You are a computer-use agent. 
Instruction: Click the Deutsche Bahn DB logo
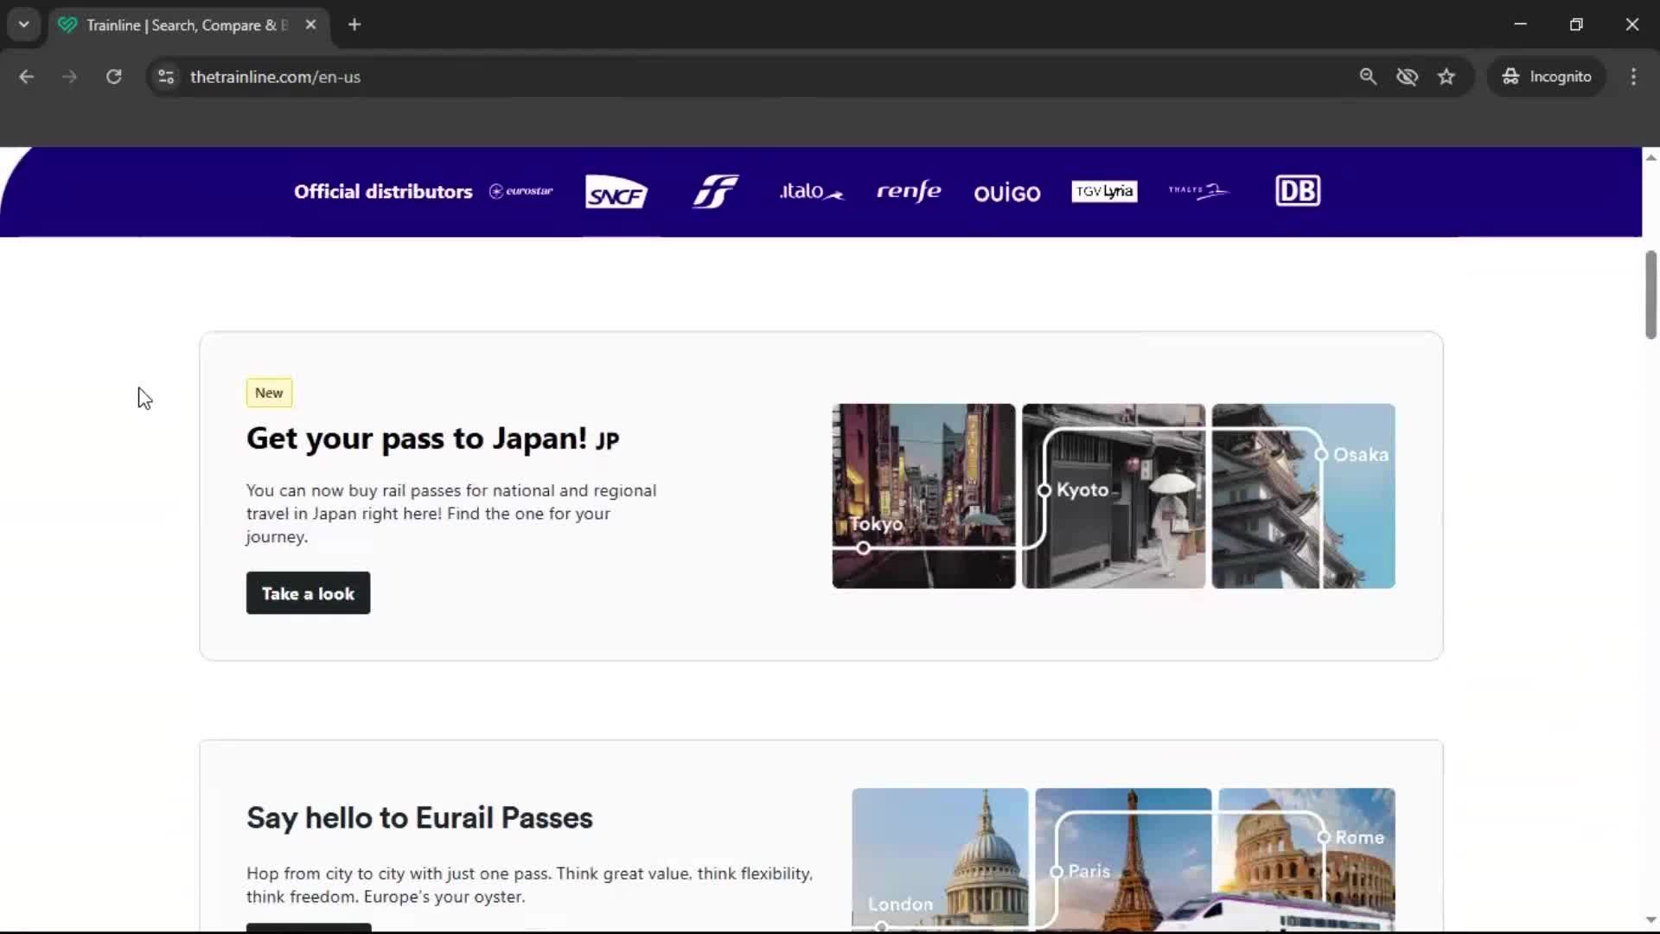click(x=1298, y=190)
